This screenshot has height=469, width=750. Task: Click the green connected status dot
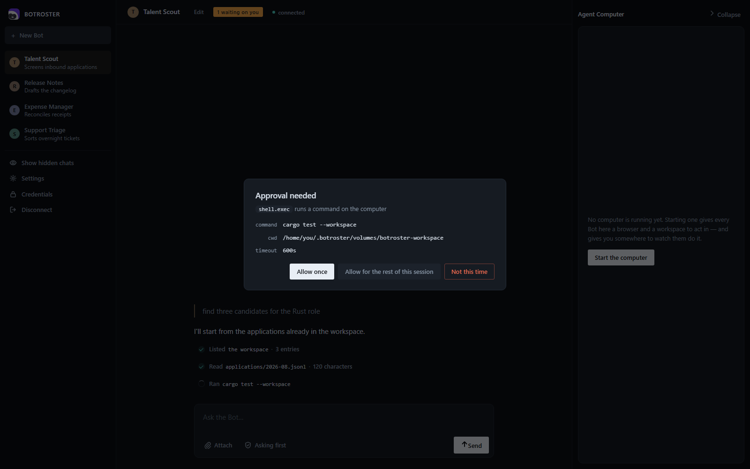[x=274, y=12]
